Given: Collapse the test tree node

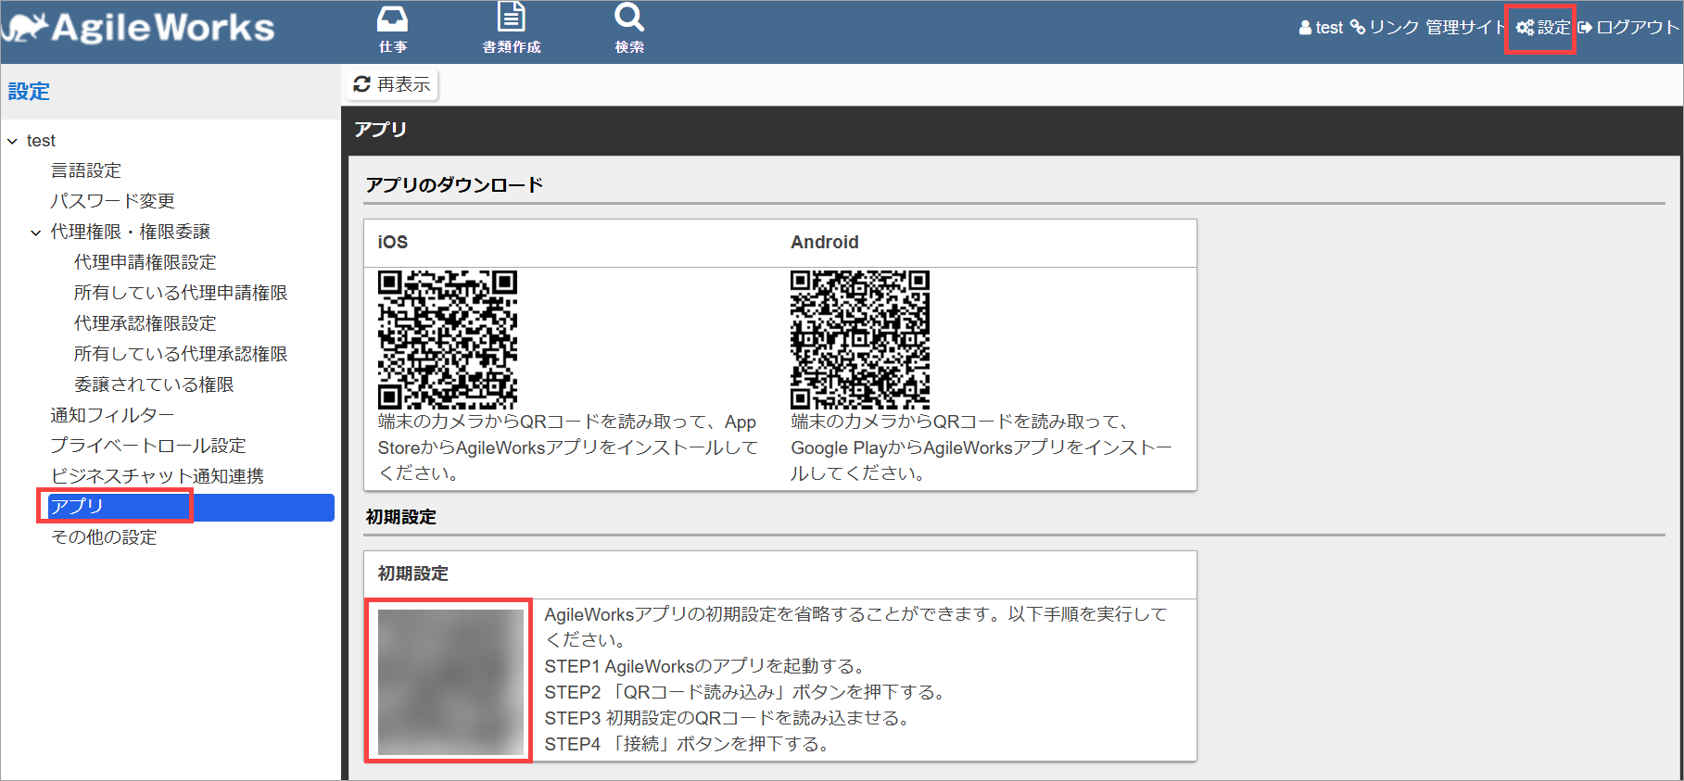Looking at the screenshot, I should click(x=12, y=142).
